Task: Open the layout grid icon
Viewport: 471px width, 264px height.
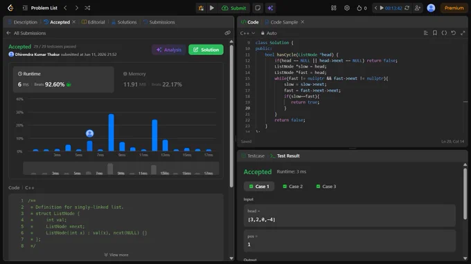Action: [333, 8]
